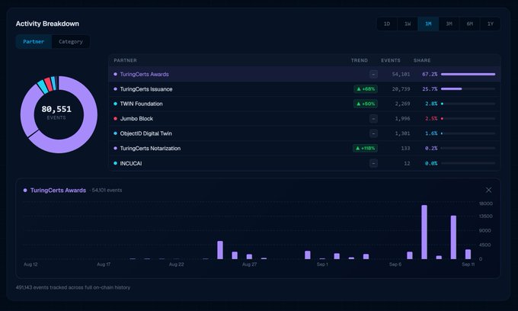
Task: Select the 1Y time range
Action: pos(491,24)
